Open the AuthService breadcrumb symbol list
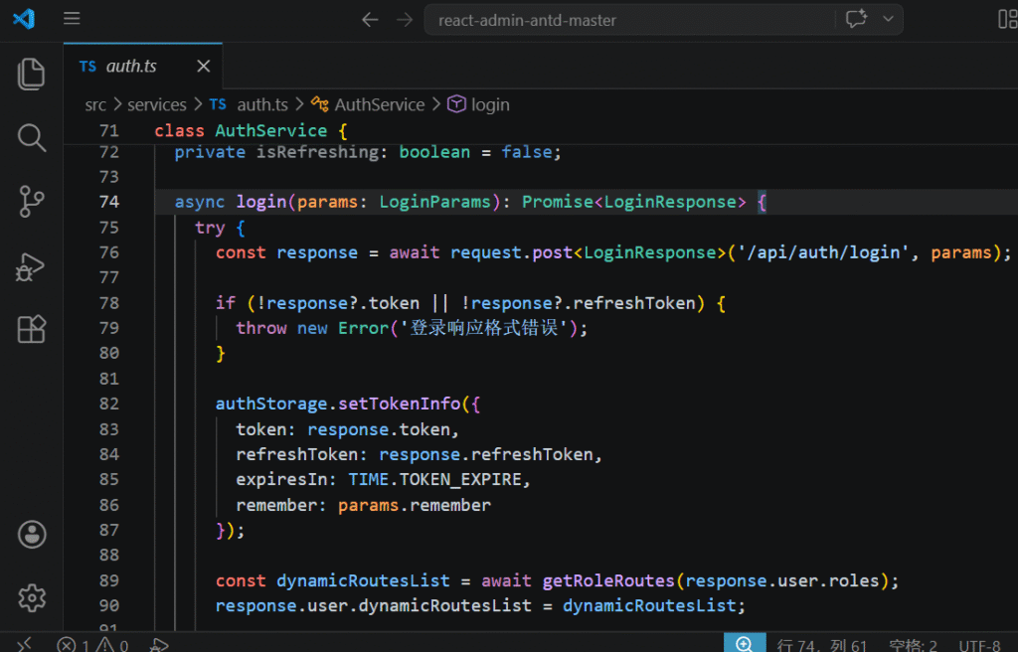 tap(379, 104)
